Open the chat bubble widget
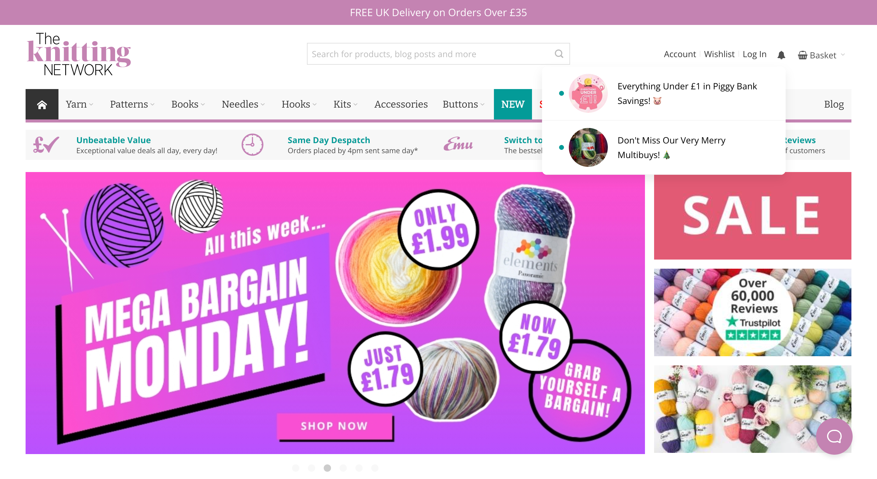Image resolution: width=877 pixels, height=479 pixels. coord(834,436)
